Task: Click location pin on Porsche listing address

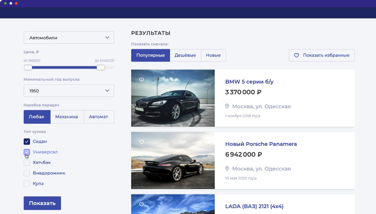Action: 227,168
